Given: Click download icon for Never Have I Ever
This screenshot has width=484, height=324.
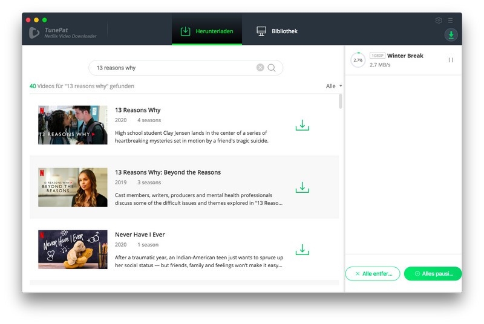Looking at the screenshot, I should point(302,250).
